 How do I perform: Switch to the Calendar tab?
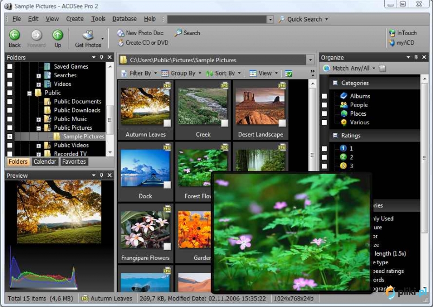tap(45, 162)
